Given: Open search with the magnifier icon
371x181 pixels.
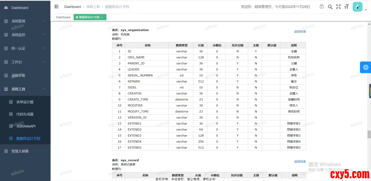Looking at the screenshot, I should click(330, 7).
